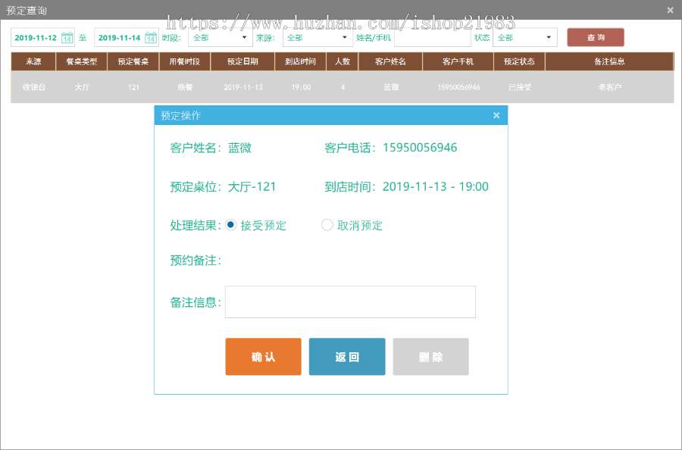
Task: Select the 接受预定 radio button
Action: 231,225
